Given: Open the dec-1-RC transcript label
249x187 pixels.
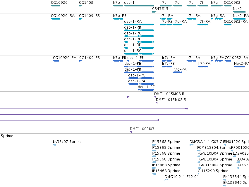Looking at the screenshot, I should point(133,33).
